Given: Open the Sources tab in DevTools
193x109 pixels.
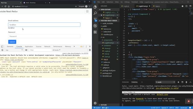Looking at the screenshot, I should tap(39, 46).
